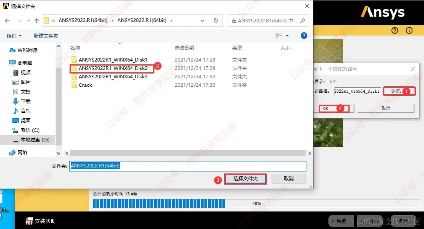Viewport: 424px width, 229px height.
Task: Open 桌面 in sidebar
Action: pyautogui.click(x=22, y=120)
